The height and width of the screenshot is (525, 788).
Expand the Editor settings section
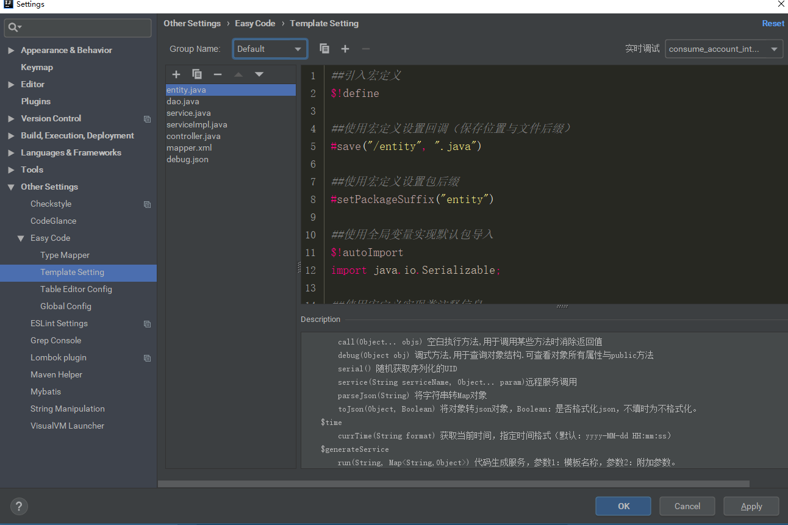click(x=11, y=85)
